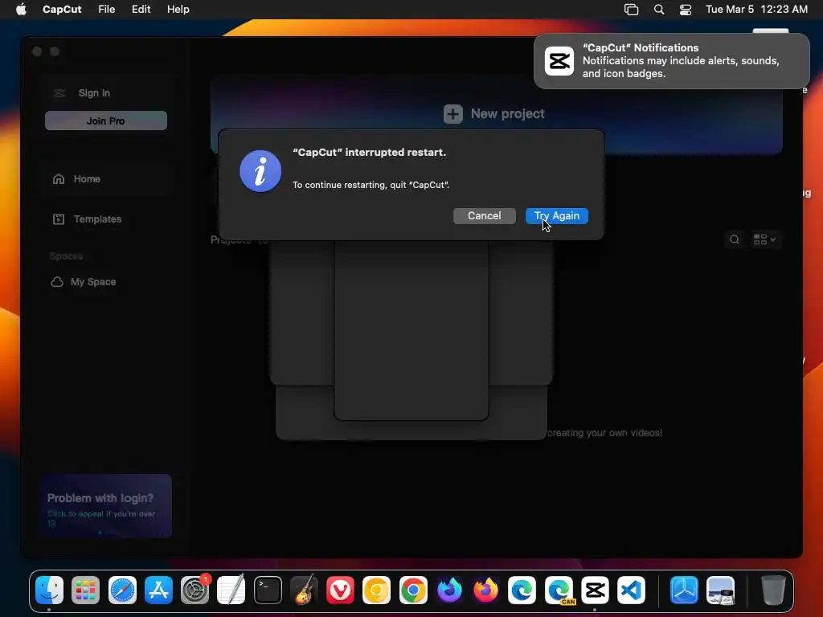Click the CapCut icon in the Dock
The height and width of the screenshot is (617, 823).
(595, 590)
